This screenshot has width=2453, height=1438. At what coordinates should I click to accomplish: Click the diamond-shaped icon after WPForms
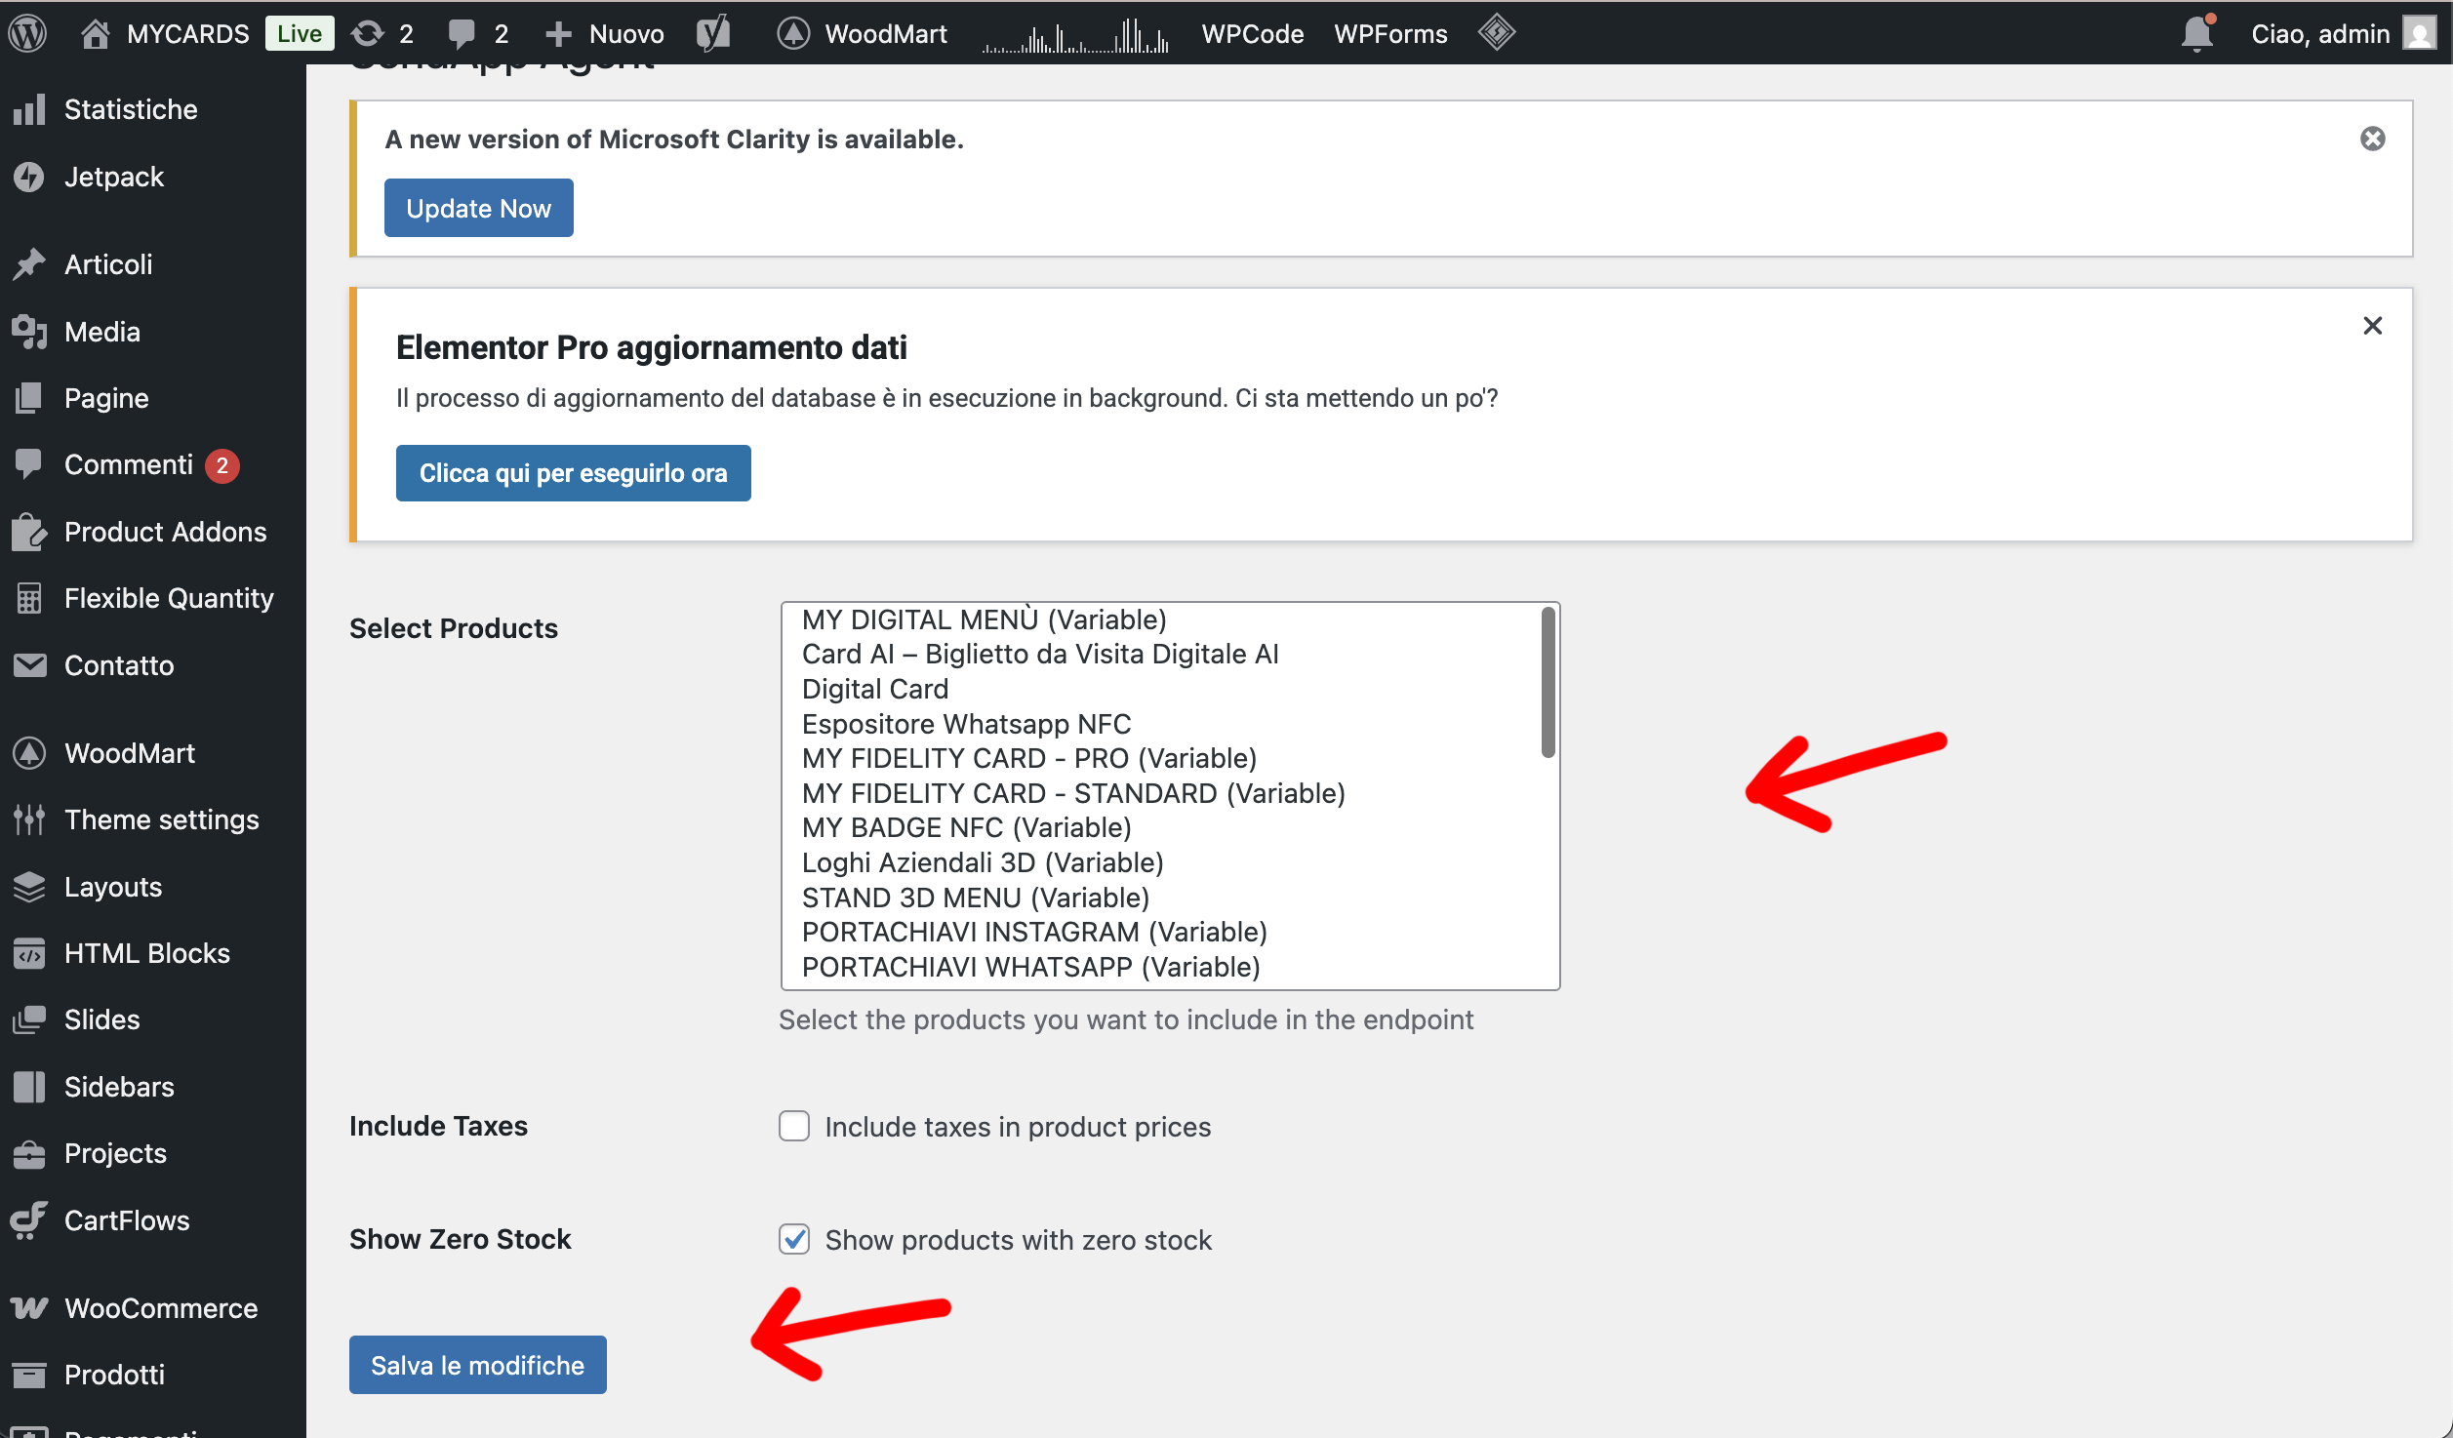tap(1496, 33)
